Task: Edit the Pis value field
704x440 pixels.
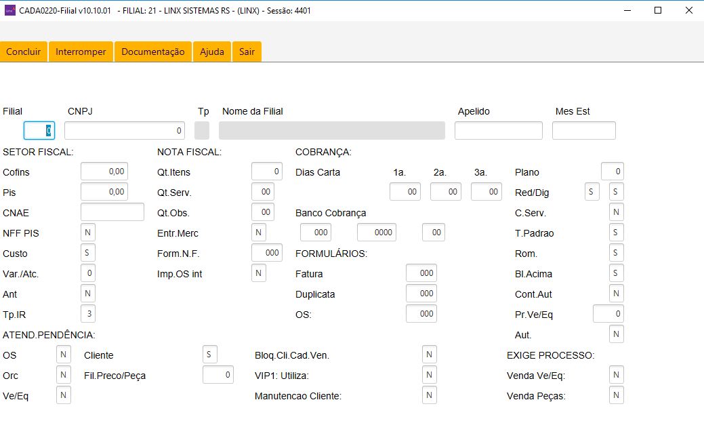Action: [x=104, y=191]
